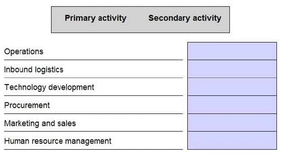Select the answer box beside Operations

pyautogui.click(x=232, y=51)
